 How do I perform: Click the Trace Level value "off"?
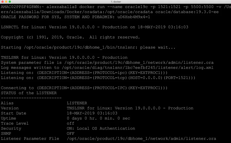point(71,123)
